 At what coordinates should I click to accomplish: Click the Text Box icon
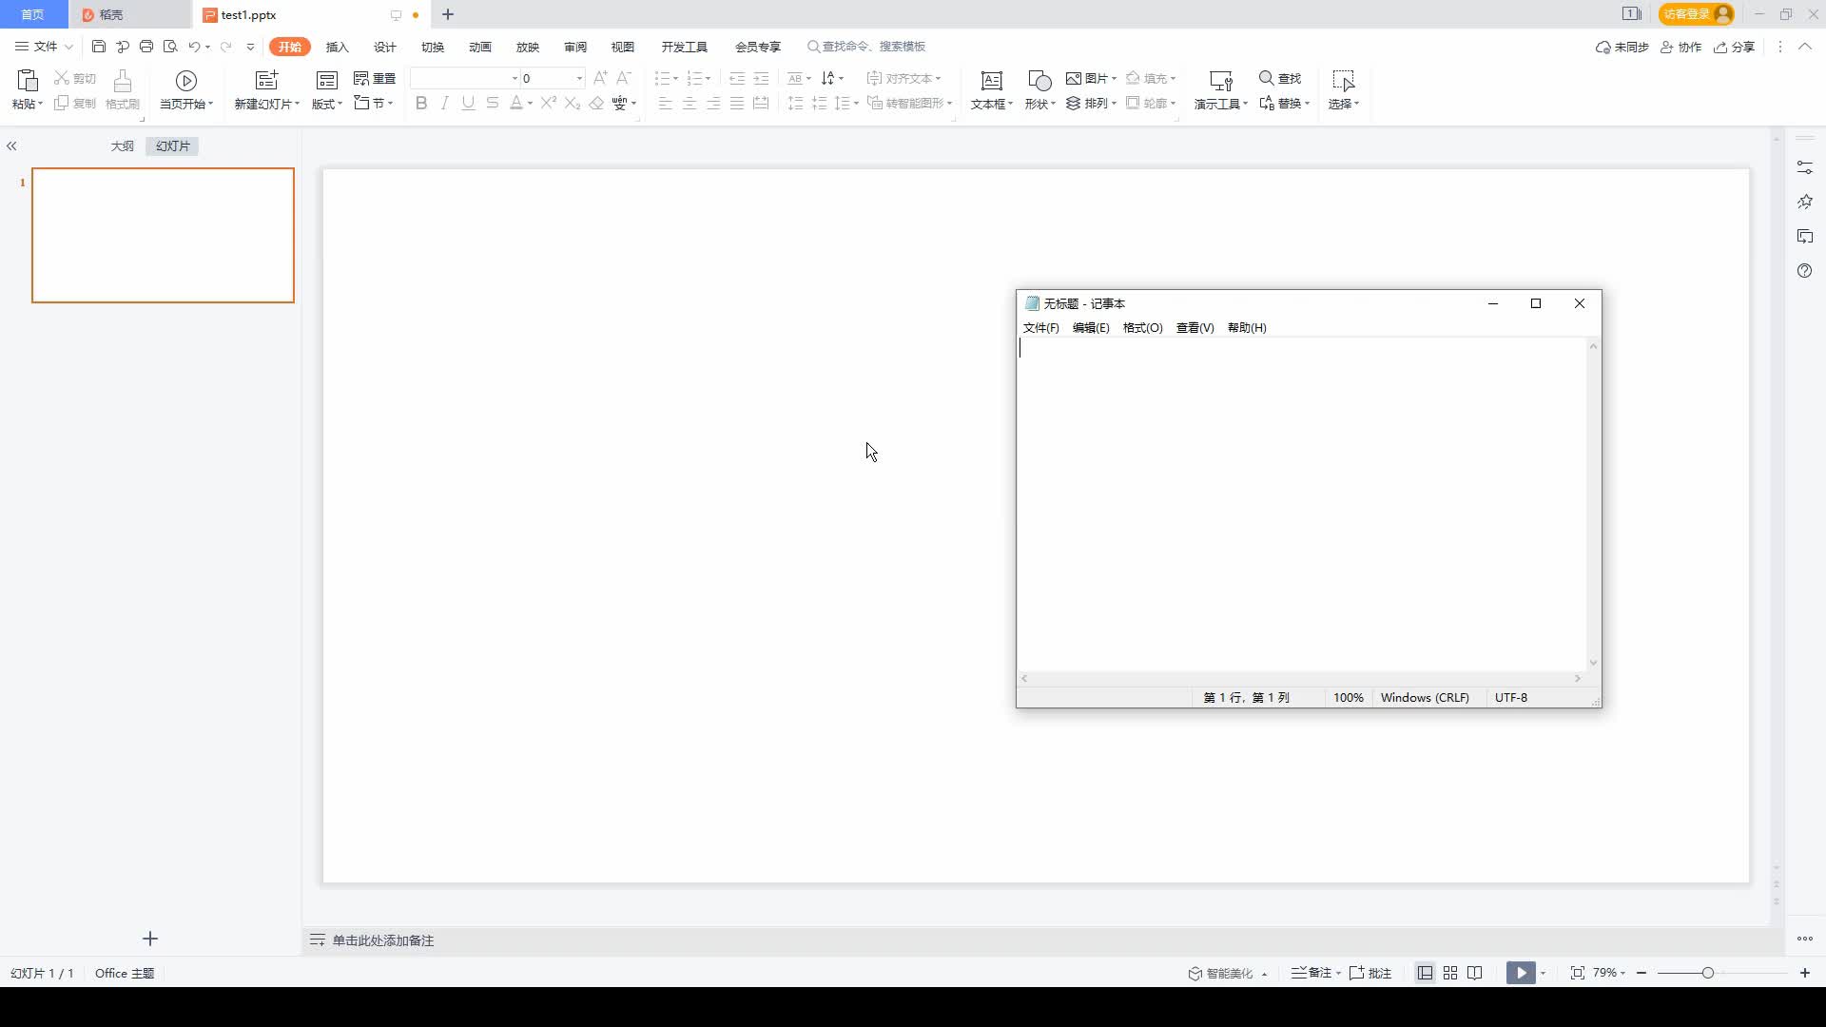coord(992,81)
